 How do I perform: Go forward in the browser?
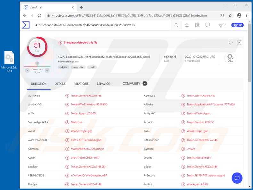32,15
